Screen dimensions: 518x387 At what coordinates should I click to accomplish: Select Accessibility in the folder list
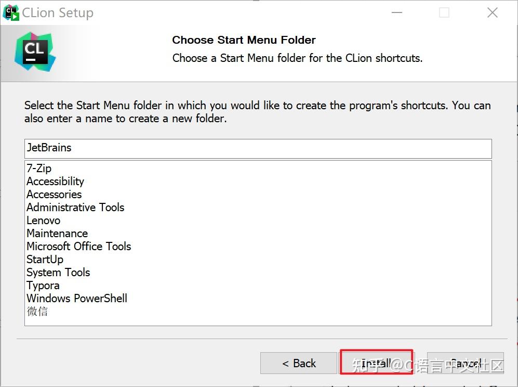(x=55, y=182)
